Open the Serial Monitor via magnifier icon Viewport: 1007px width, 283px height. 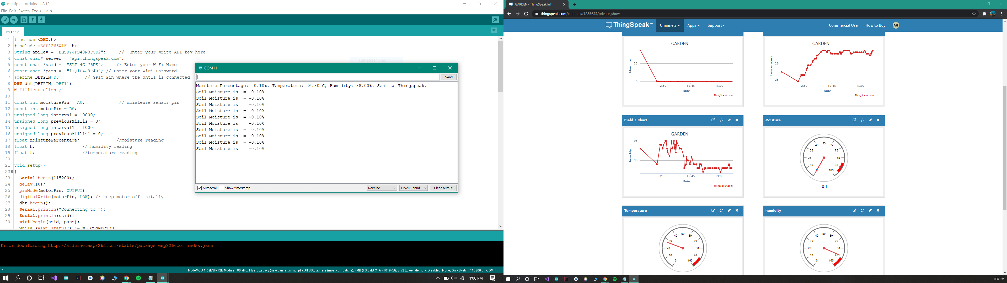tap(495, 20)
